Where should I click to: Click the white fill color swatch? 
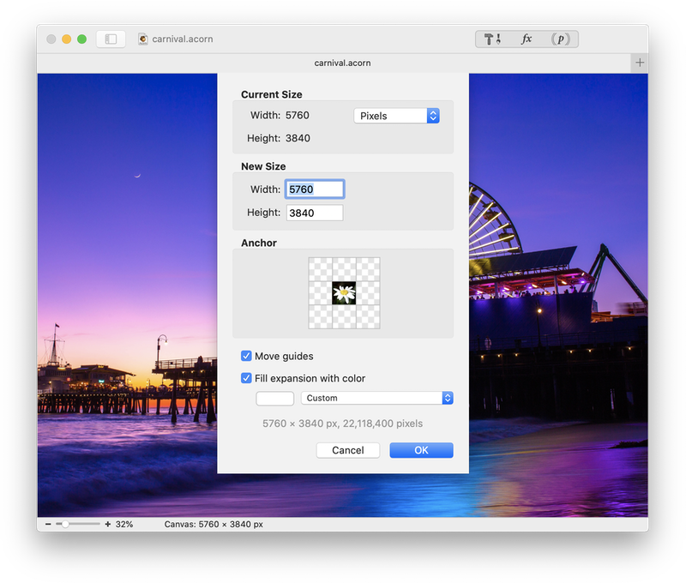click(274, 398)
